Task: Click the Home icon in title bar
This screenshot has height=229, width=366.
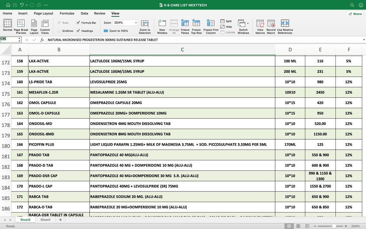Action: point(8,5)
